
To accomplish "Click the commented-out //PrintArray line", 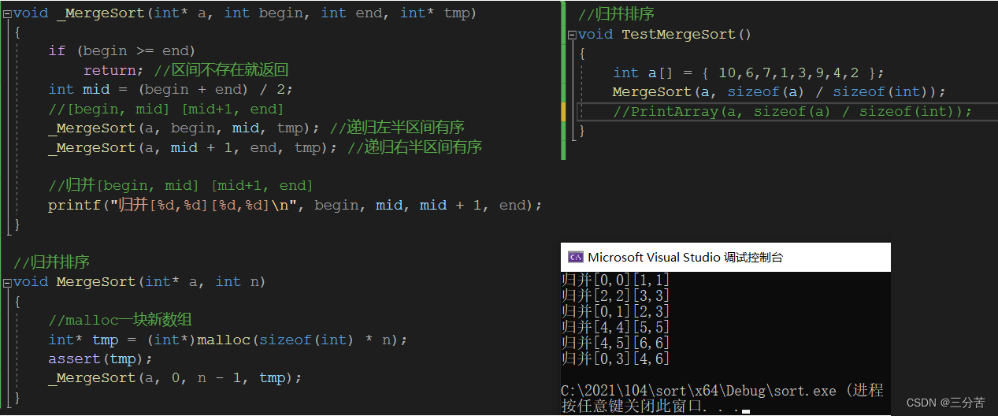I will 792,111.
